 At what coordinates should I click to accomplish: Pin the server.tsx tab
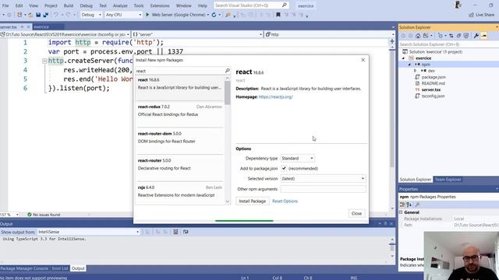point(23,27)
